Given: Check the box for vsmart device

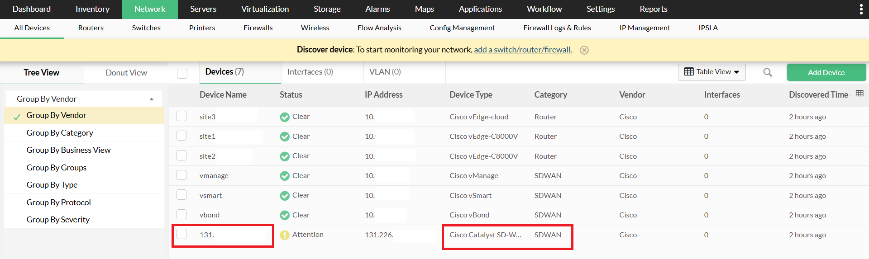Looking at the screenshot, I should tap(181, 195).
